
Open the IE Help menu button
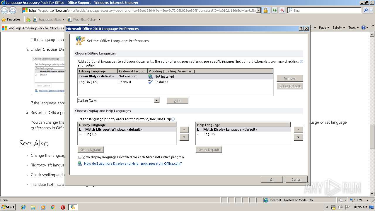[364, 28]
